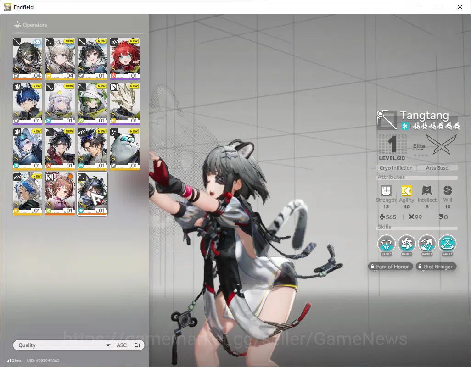Minimize the Endfield window
This screenshot has width=471, height=367.
coord(418,7)
